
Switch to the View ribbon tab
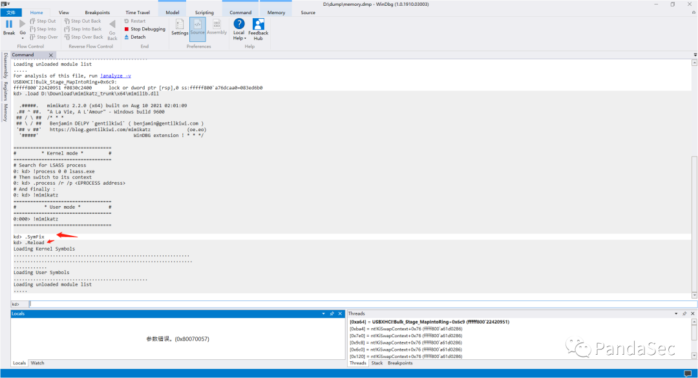tap(63, 12)
